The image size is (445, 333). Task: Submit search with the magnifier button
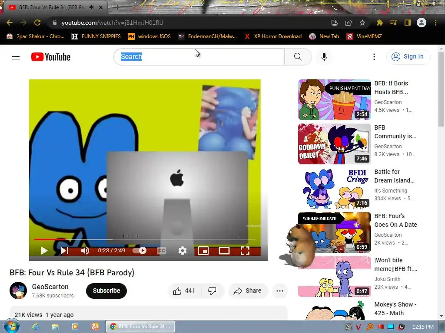(x=298, y=57)
